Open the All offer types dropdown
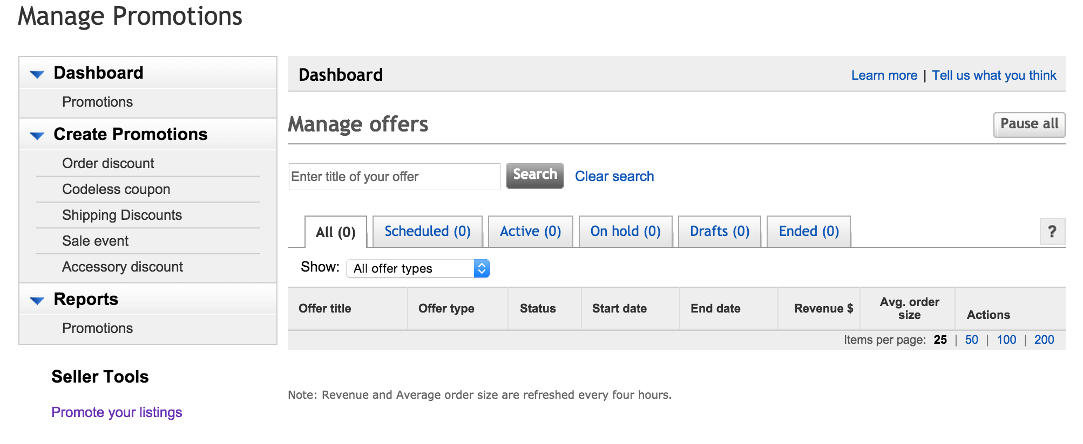Viewport: 1083px width, 444px height. pyautogui.click(x=418, y=268)
